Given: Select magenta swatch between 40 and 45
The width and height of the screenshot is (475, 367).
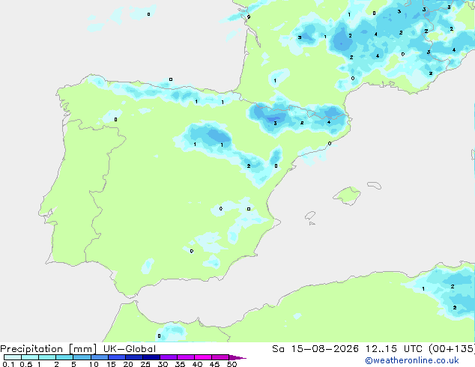Looking at the screenshot, I should (x=203, y=357).
